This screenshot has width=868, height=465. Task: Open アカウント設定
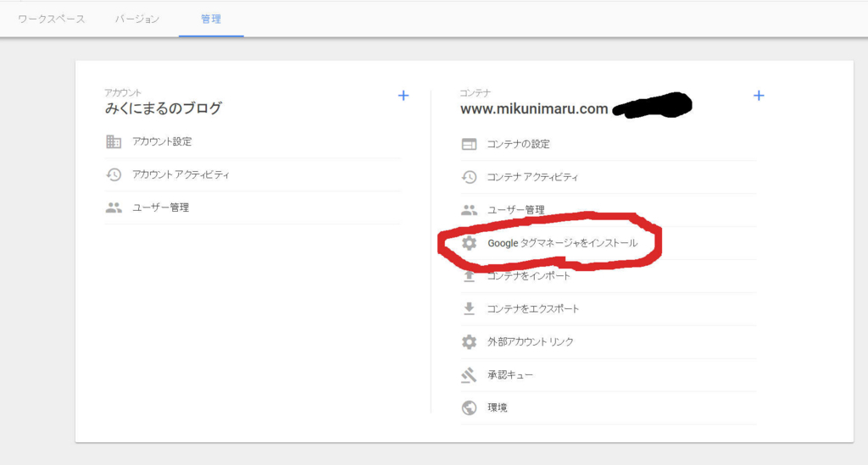click(x=162, y=141)
